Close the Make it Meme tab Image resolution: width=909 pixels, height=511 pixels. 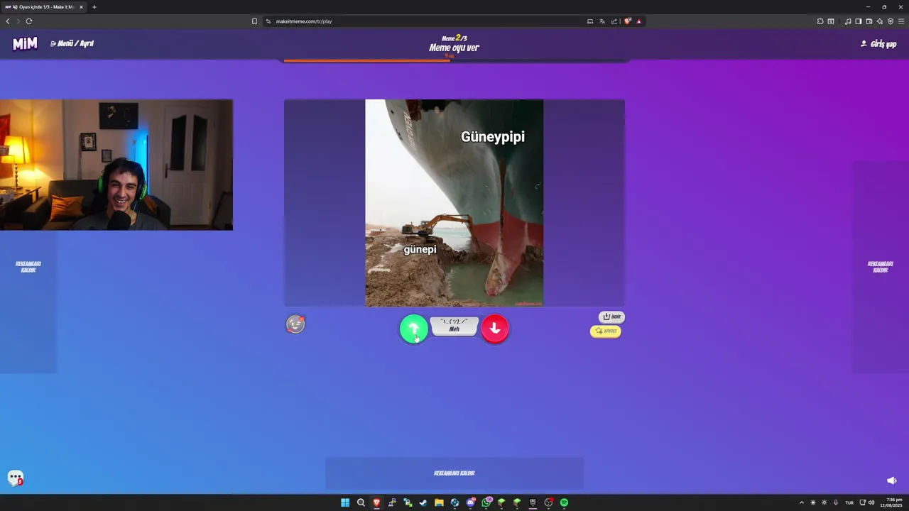(x=81, y=7)
